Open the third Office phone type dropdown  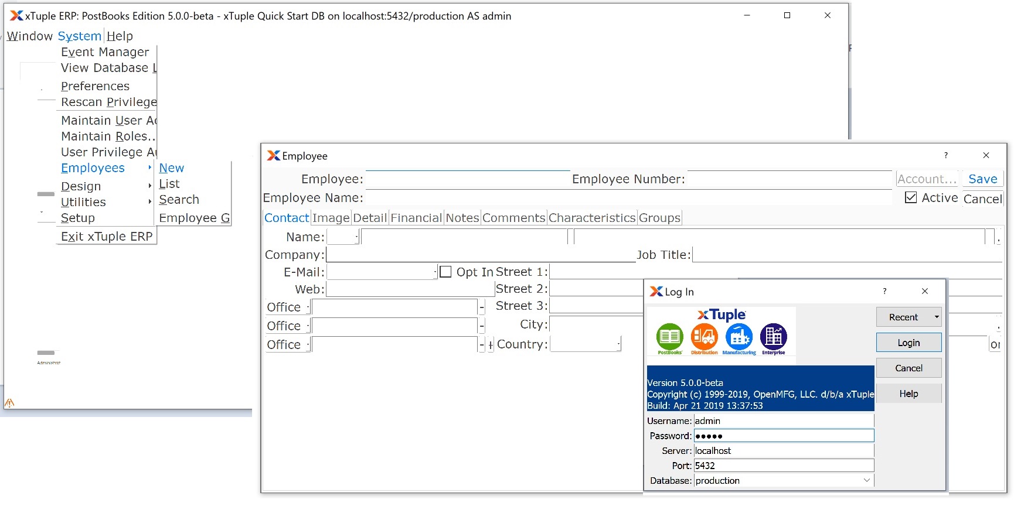tap(288, 345)
